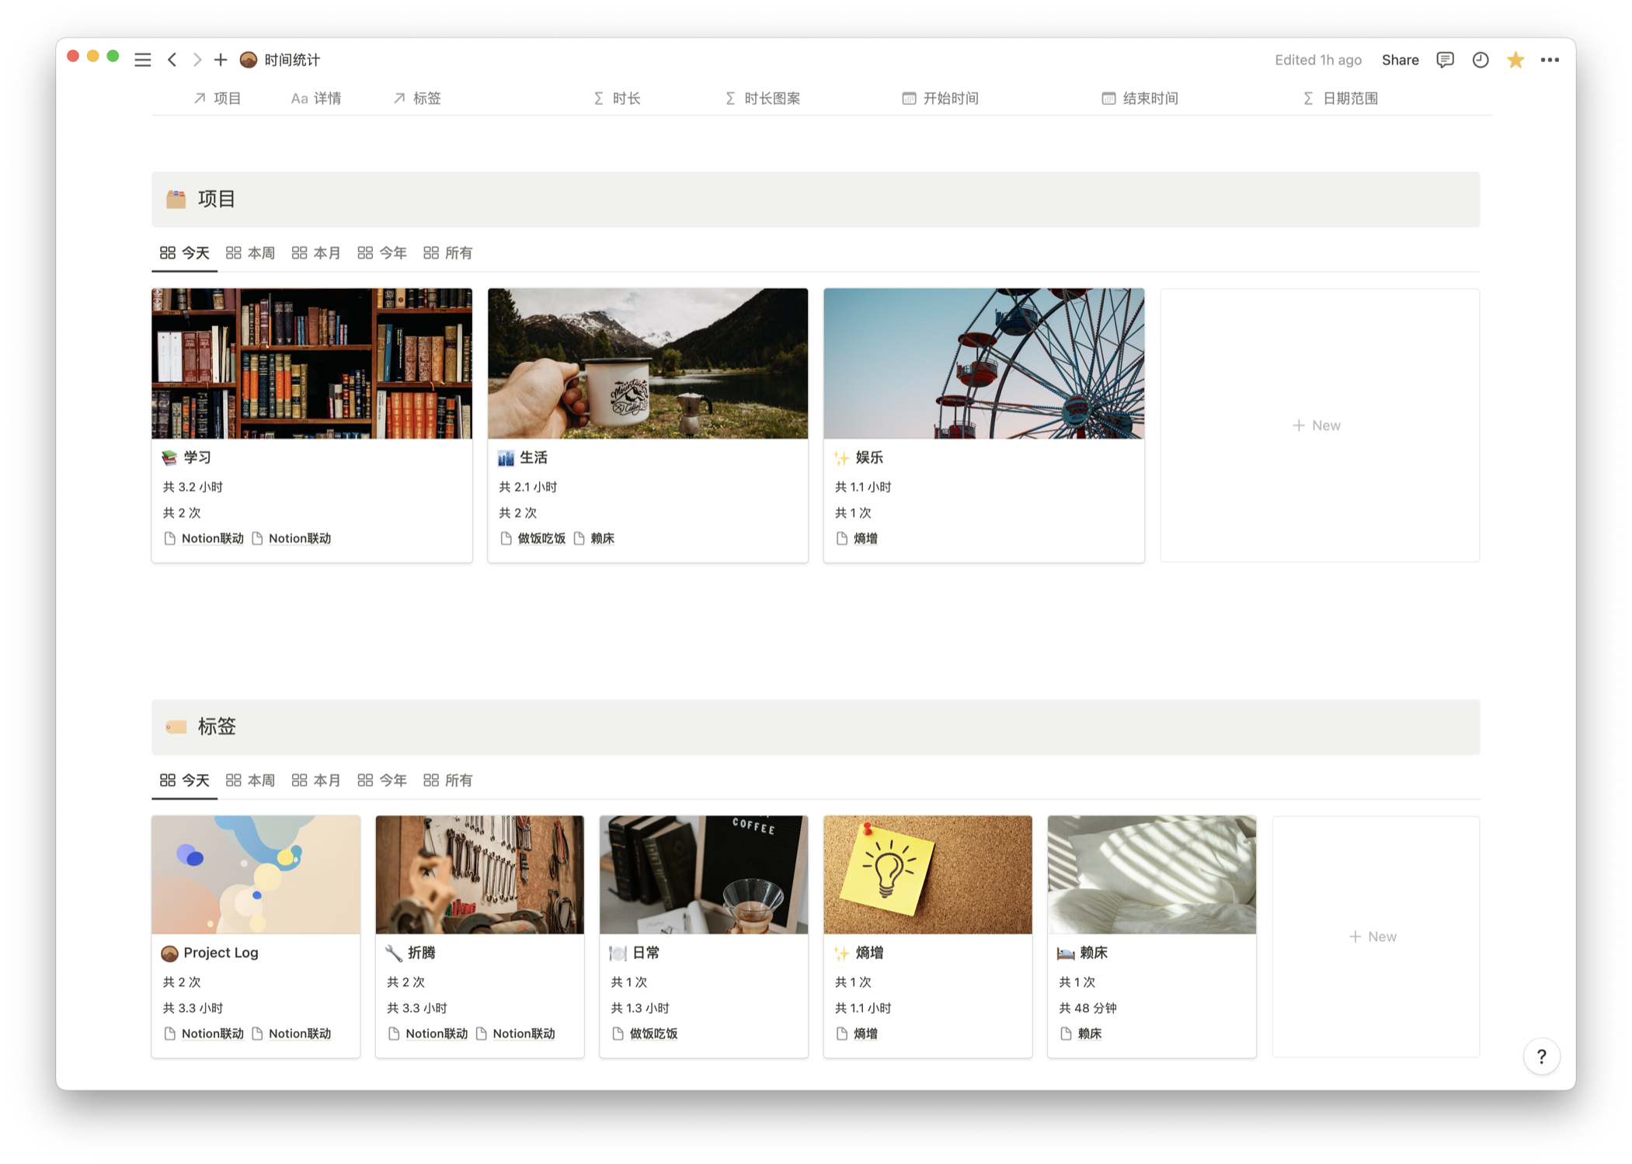Open the 开始时间 column header
The height and width of the screenshot is (1164, 1632).
(x=941, y=99)
